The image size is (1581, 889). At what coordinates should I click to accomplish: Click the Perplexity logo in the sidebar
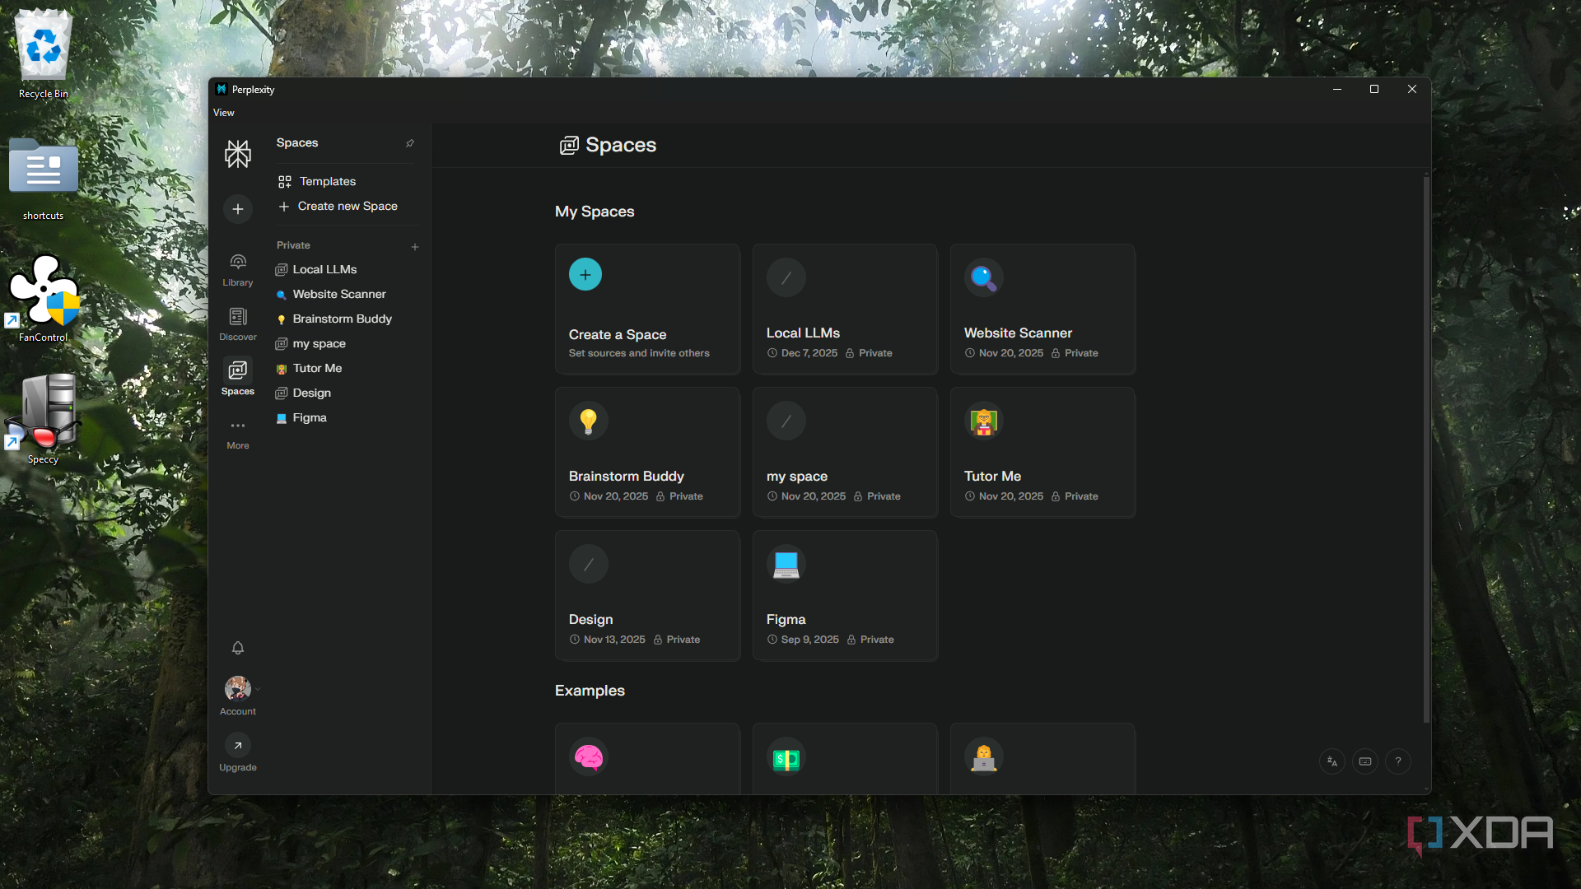point(238,154)
